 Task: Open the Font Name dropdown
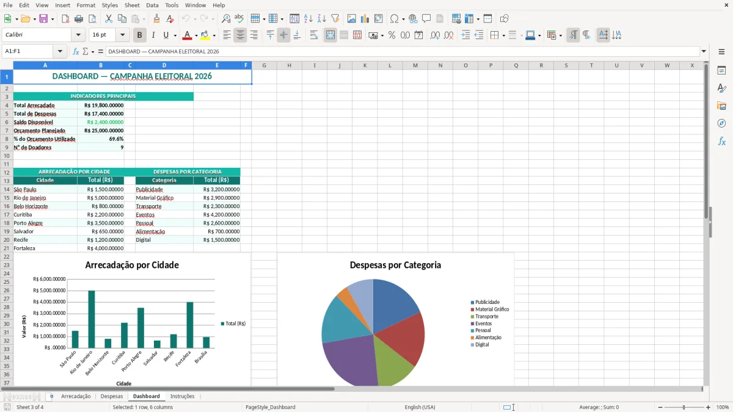78,35
